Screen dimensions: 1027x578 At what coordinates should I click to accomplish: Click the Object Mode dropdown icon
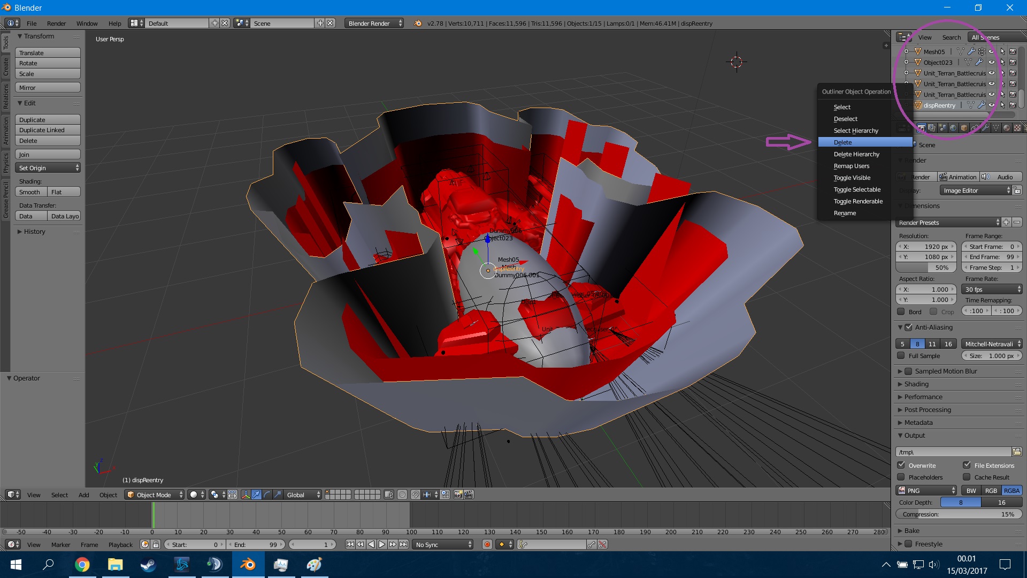181,494
